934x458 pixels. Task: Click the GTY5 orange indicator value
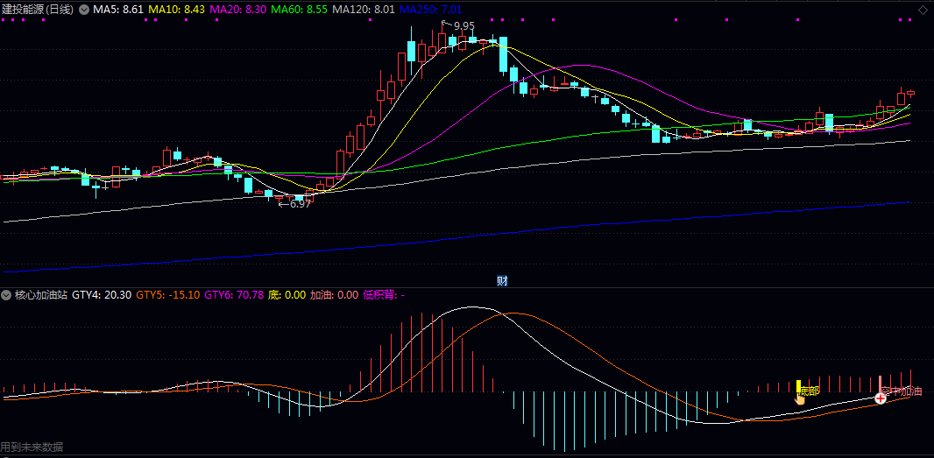click(167, 295)
